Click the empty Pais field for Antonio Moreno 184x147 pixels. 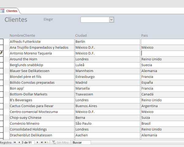pyautogui.click(x=162, y=53)
